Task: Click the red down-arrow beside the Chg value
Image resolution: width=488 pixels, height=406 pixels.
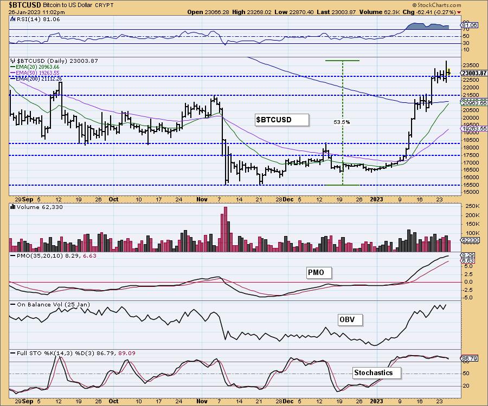Action: click(459, 12)
